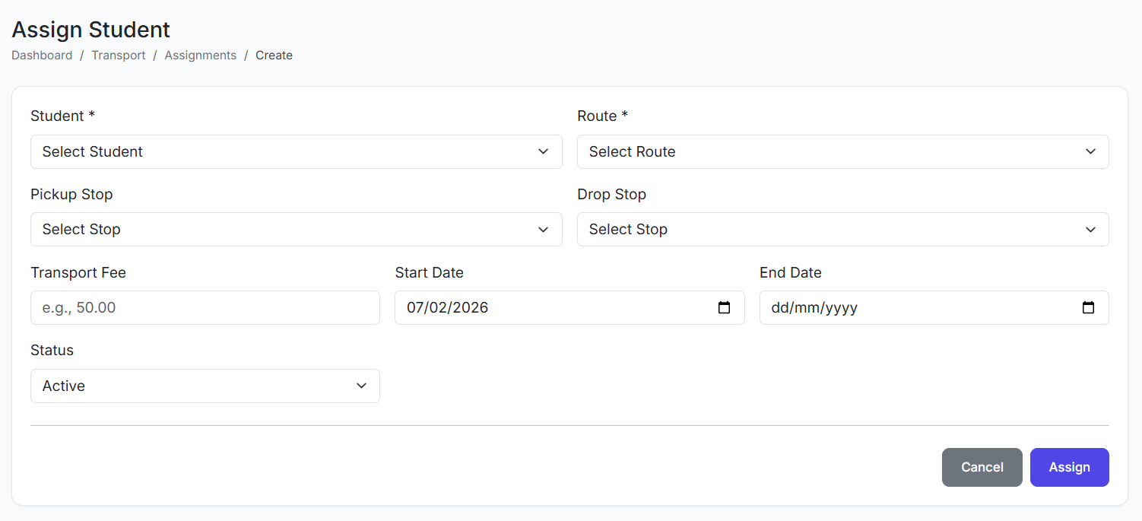This screenshot has width=1142, height=521.
Task: Go to Dashboard via the breadcrumb
Action: click(x=42, y=56)
